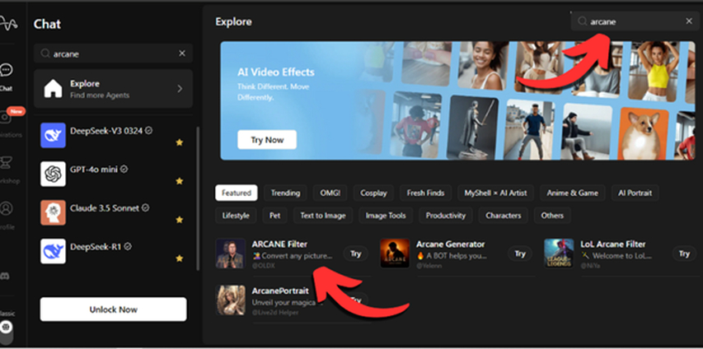This screenshot has width=703, height=349.
Task: Click the DeepSeek-V3 0324 name text
Action: click(x=106, y=131)
